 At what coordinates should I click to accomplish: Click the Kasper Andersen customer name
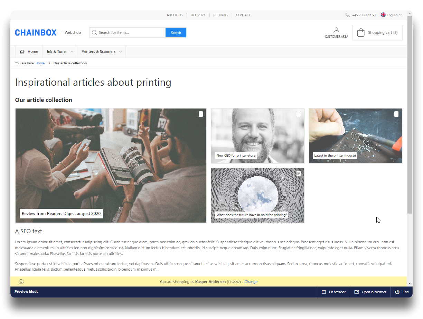[210, 282]
